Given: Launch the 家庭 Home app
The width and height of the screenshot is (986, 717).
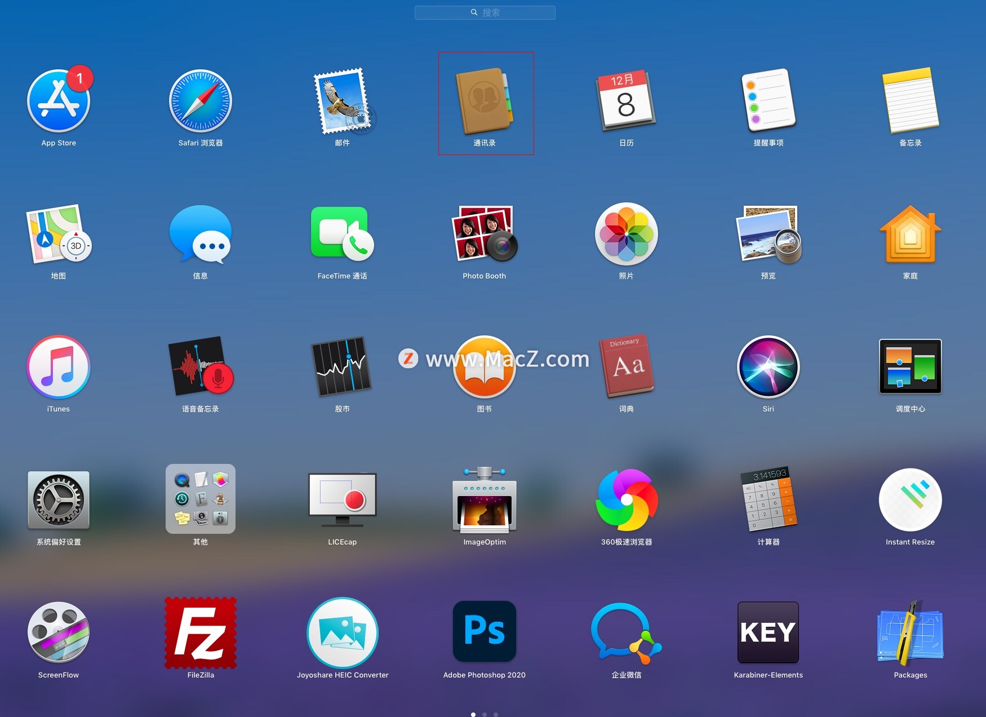Looking at the screenshot, I should pyautogui.click(x=911, y=234).
